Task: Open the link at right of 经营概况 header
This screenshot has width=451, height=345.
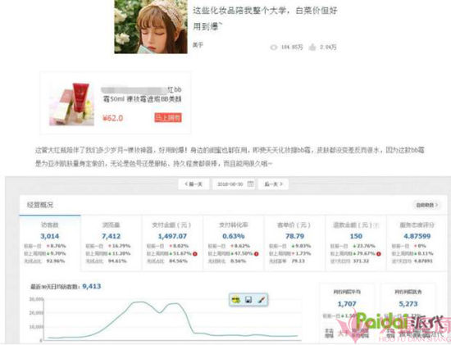Action: point(427,205)
